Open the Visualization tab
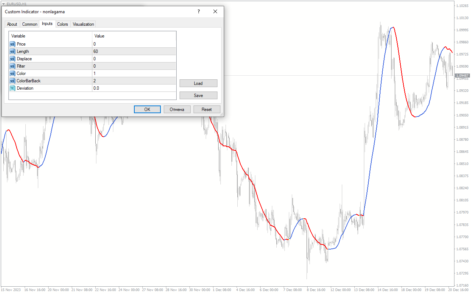Image resolution: width=471 pixels, height=294 pixels. pyautogui.click(x=83, y=24)
